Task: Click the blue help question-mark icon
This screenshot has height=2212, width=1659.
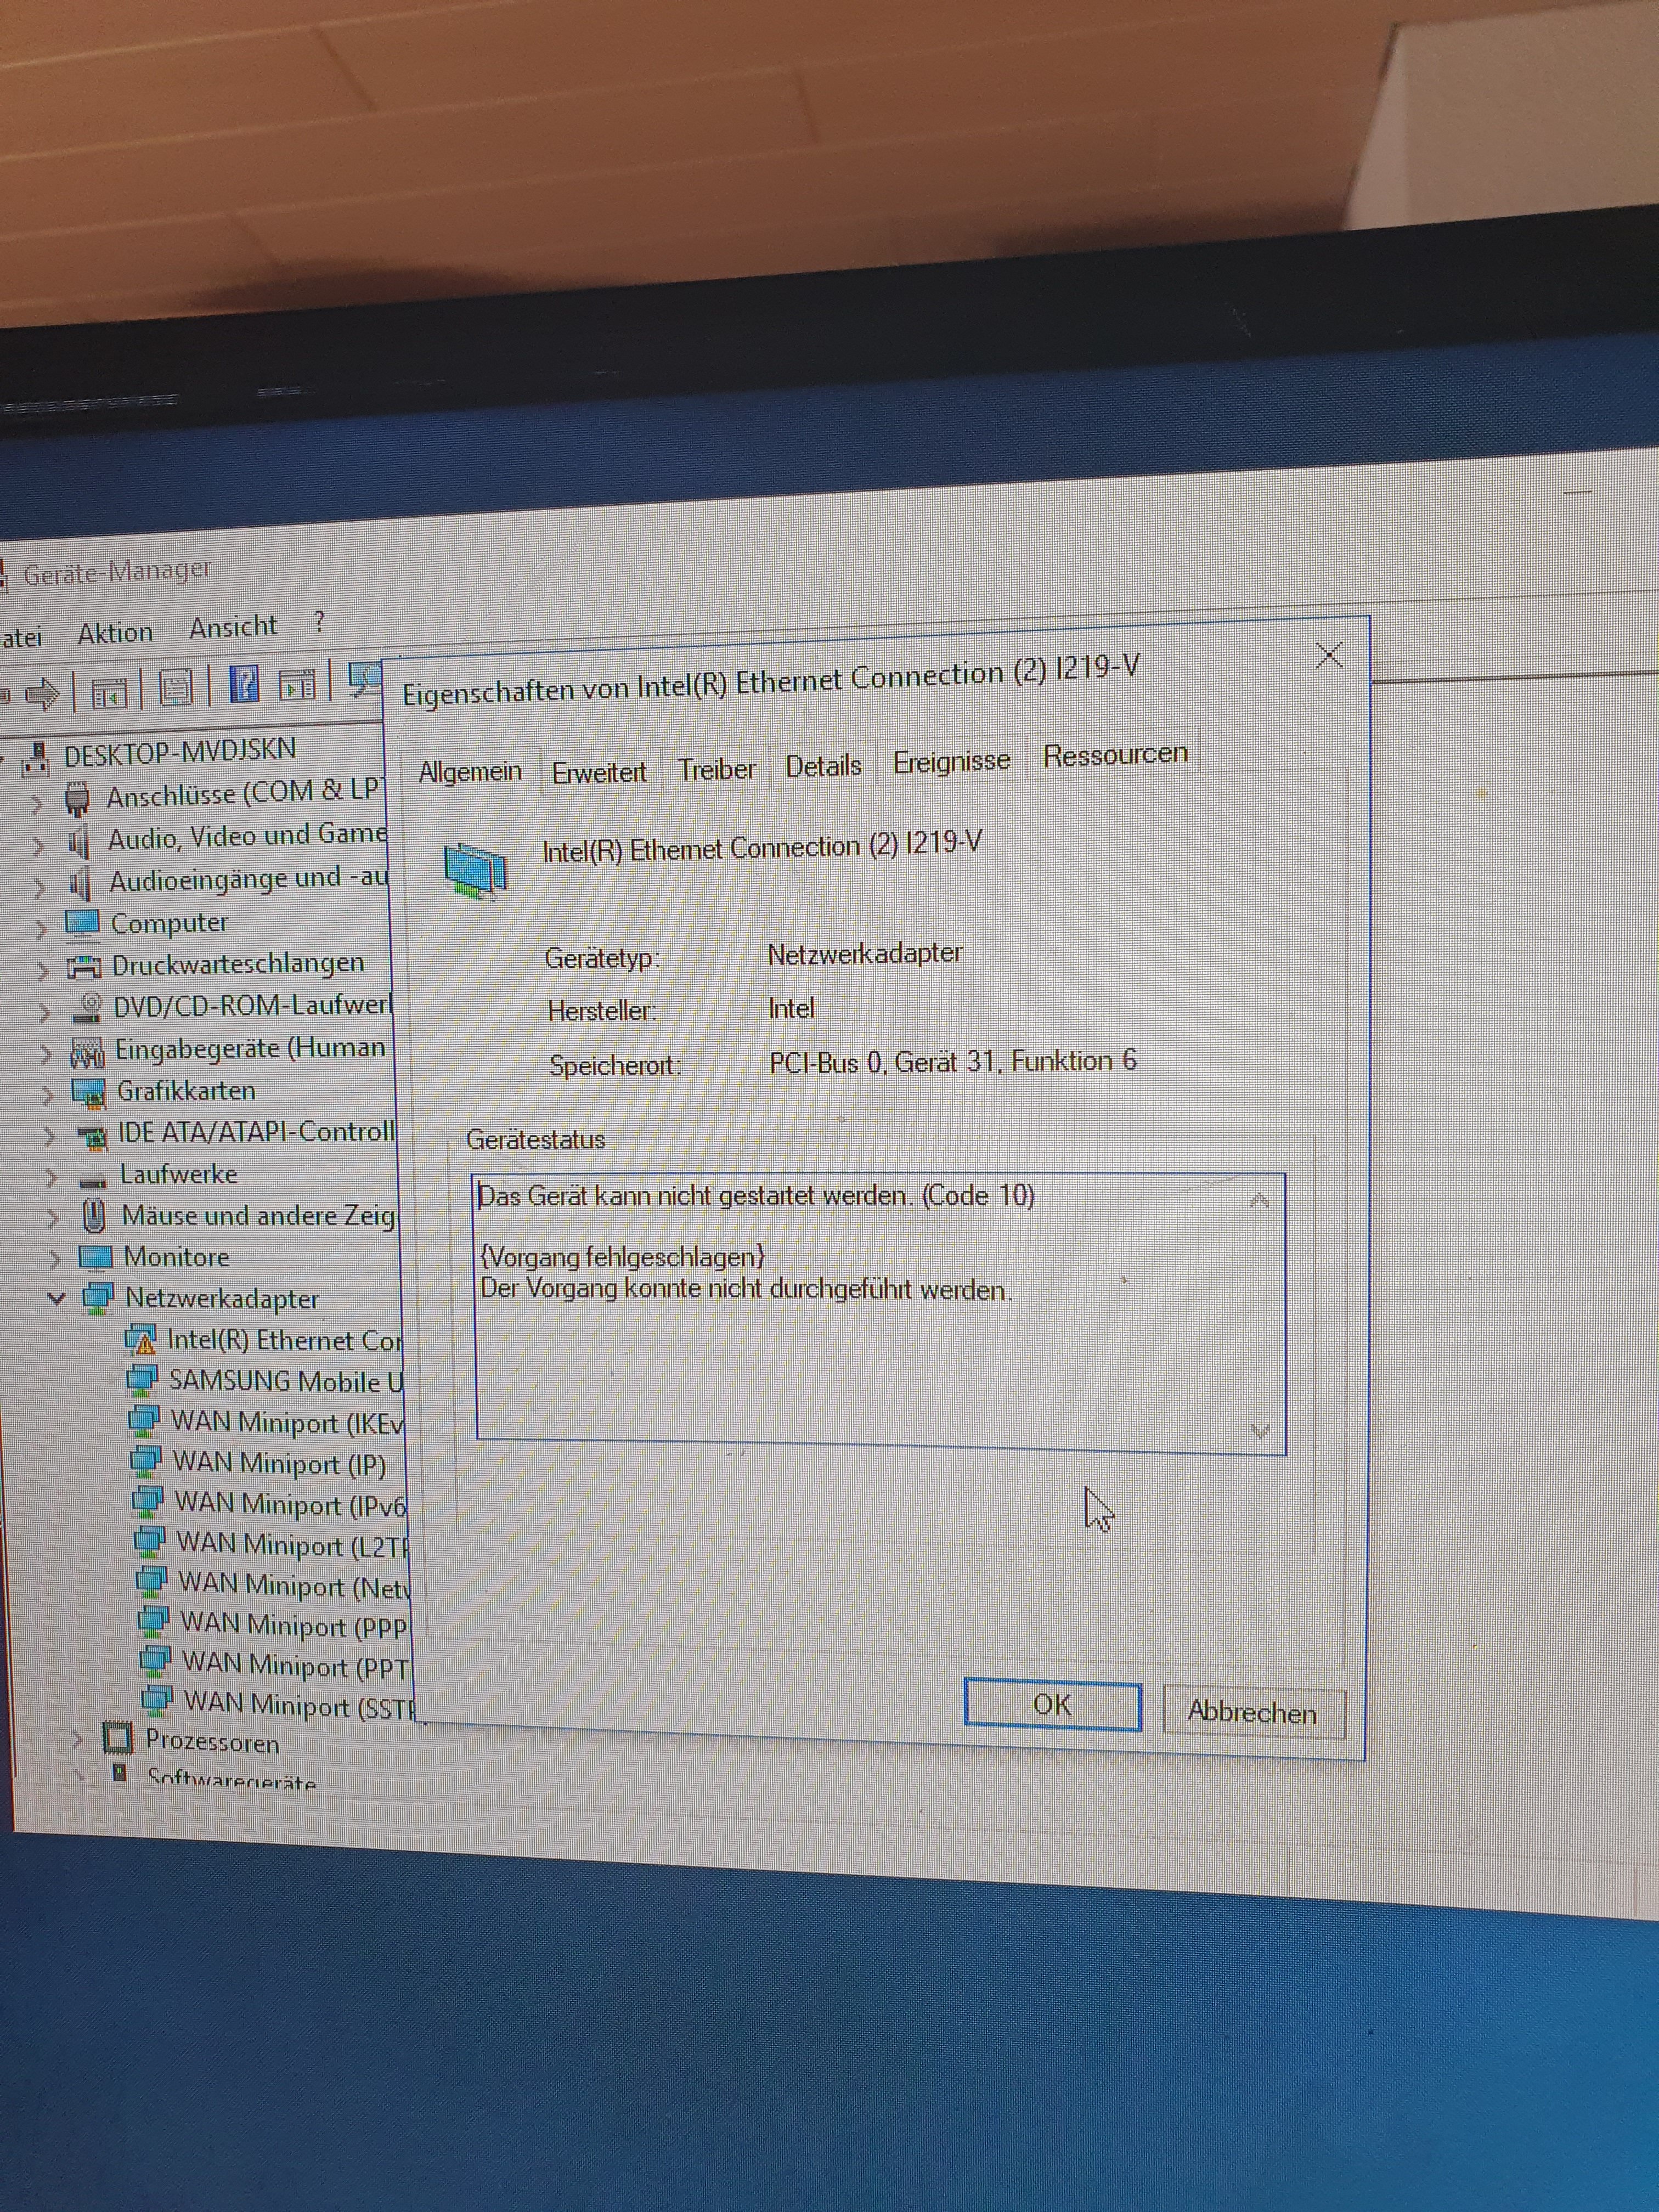Action: coord(244,685)
